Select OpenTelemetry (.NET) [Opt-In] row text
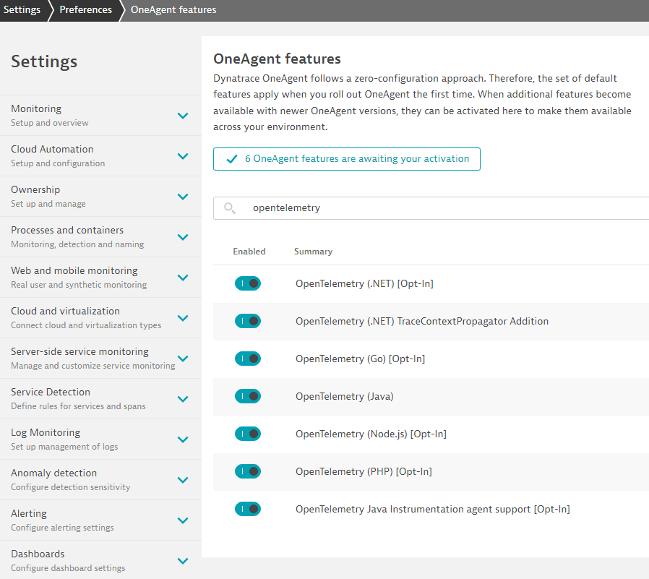The width and height of the screenshot is (649, 579). tap(364, 284)
